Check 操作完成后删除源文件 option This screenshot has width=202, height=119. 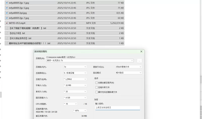click(x=96, y=92)
